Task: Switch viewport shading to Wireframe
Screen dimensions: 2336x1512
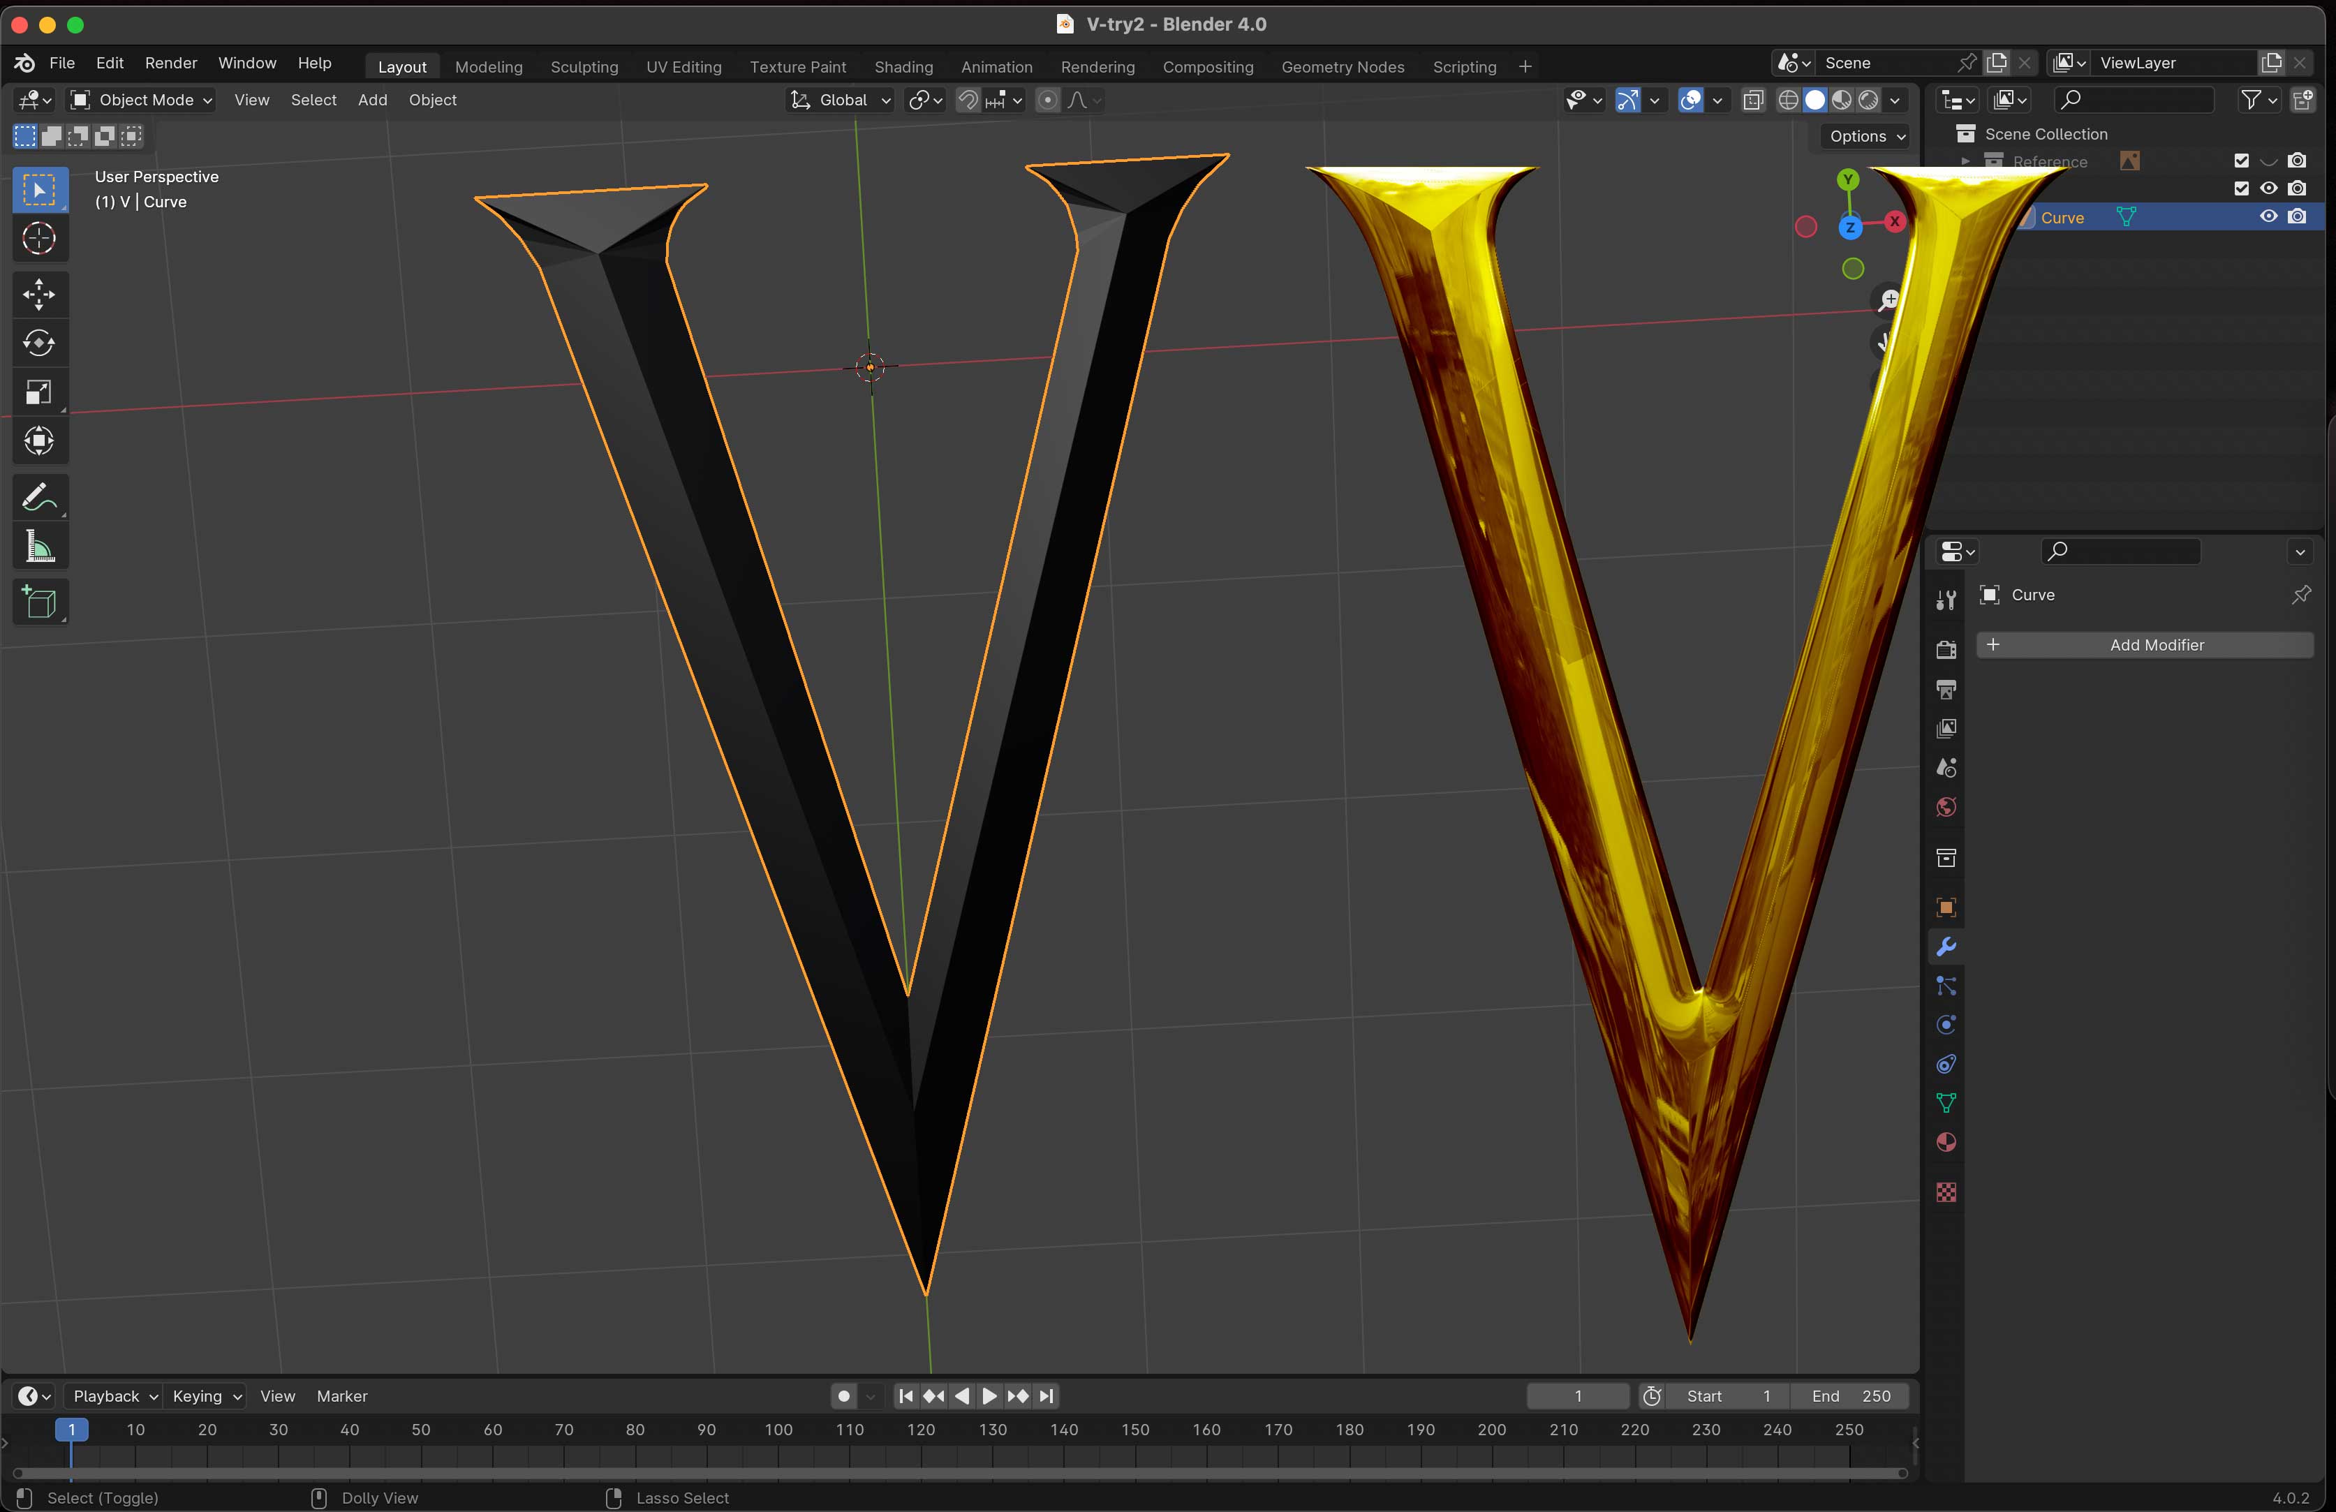Action: 1789,100
